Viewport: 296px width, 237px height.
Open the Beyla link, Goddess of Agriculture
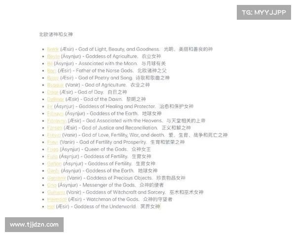(x=53, y=56)
